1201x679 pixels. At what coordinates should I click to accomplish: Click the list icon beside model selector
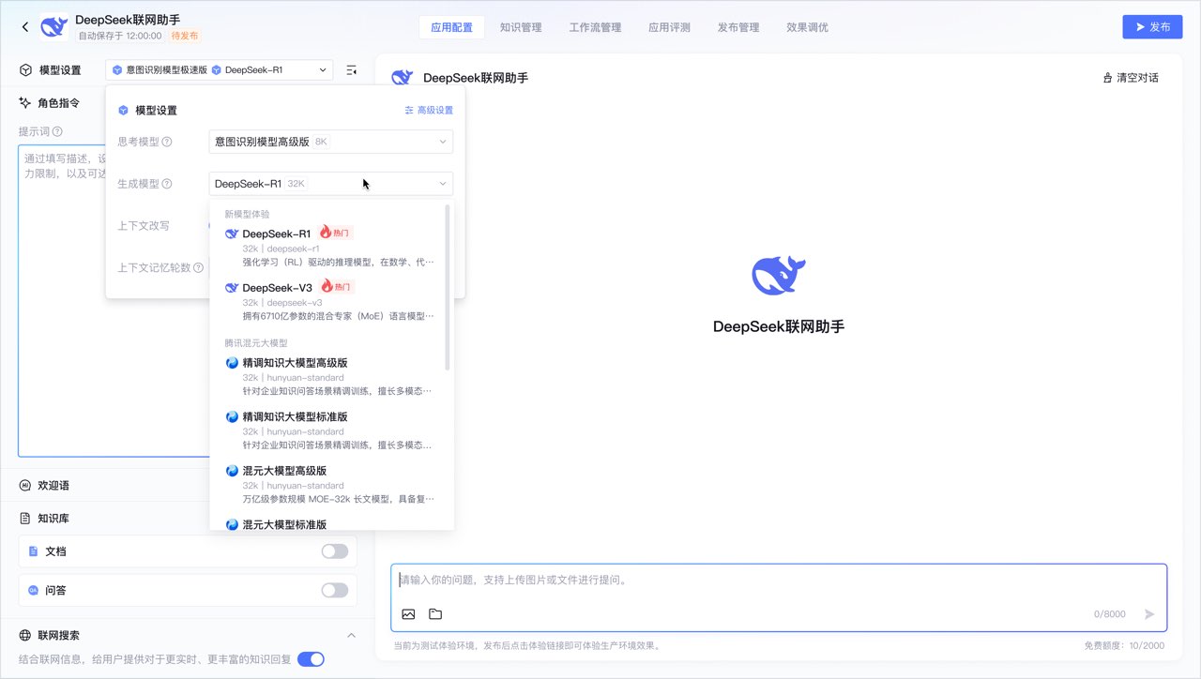click(x=351, y=70)
